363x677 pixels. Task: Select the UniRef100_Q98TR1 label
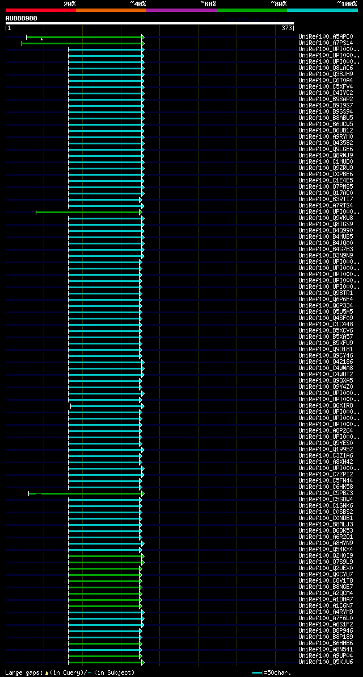click(326, 294)
